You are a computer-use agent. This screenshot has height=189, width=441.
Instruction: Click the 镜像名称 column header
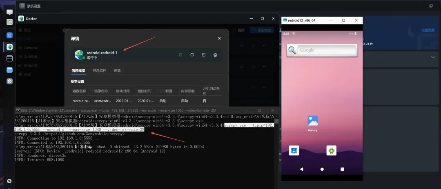click(101, 91)
